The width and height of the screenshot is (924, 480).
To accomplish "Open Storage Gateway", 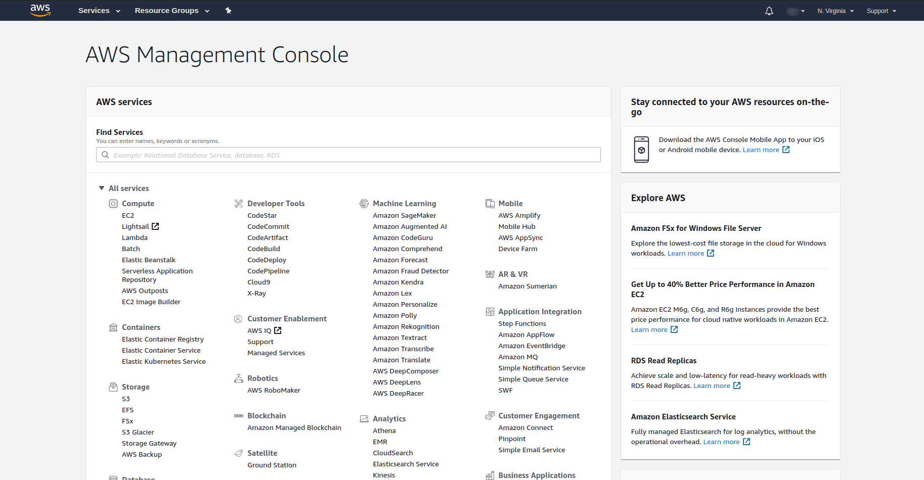I will [149, 444].
